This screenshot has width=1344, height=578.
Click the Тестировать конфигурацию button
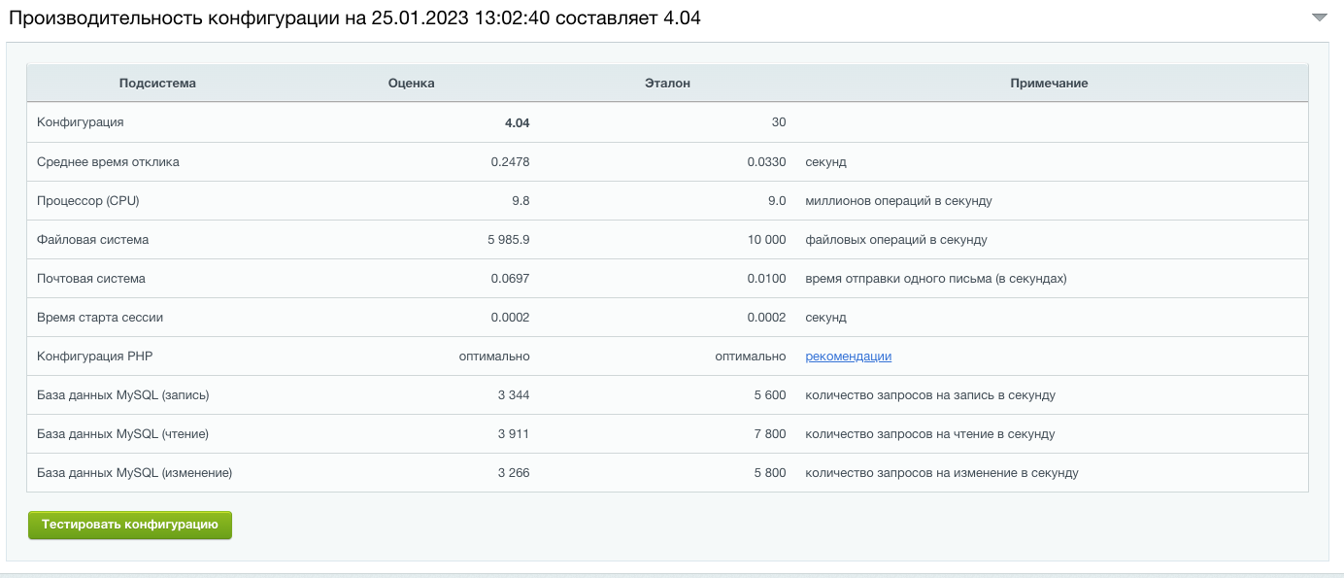130,525
